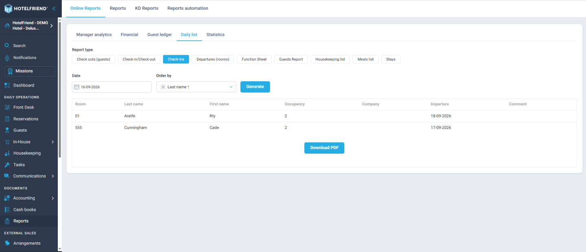Click the Missions badge icon

pos(10,71)
